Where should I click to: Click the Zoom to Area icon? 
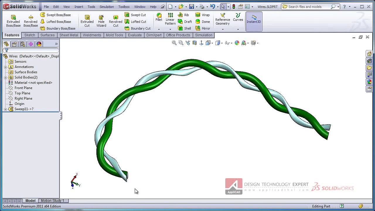pos(181,43)
